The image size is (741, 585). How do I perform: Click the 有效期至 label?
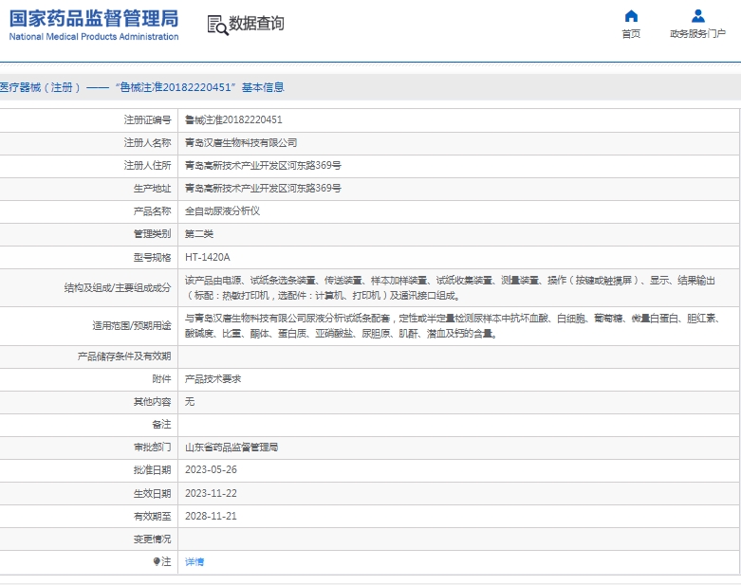click(x=152, y=516)
